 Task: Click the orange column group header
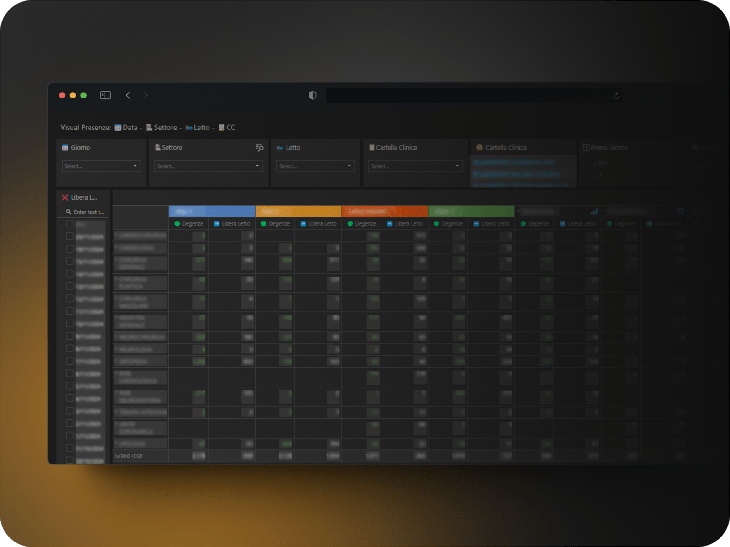pos(298,212)
